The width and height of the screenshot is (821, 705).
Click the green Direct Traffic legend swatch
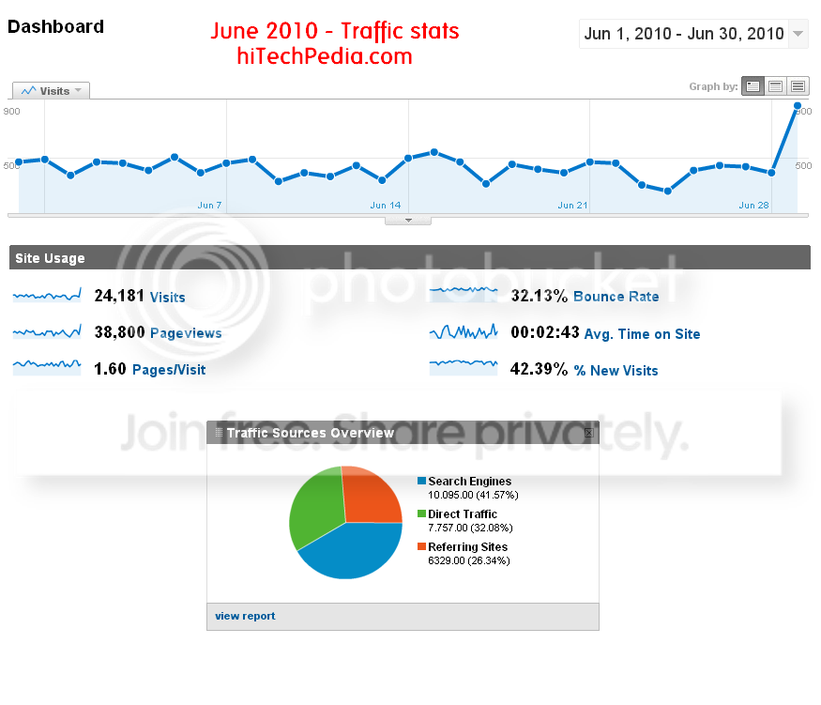pyautogui.click(x=421, y=513)
